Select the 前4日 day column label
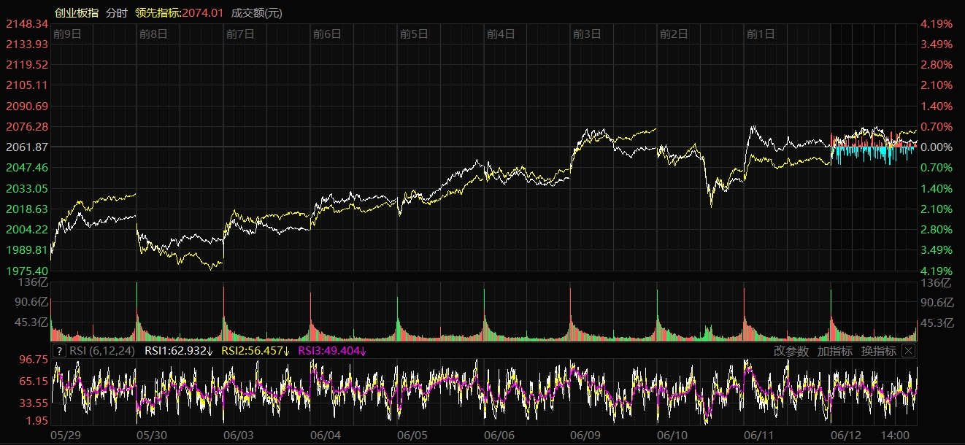The width and height of the screenshot is (965, 445). point(501,34)
